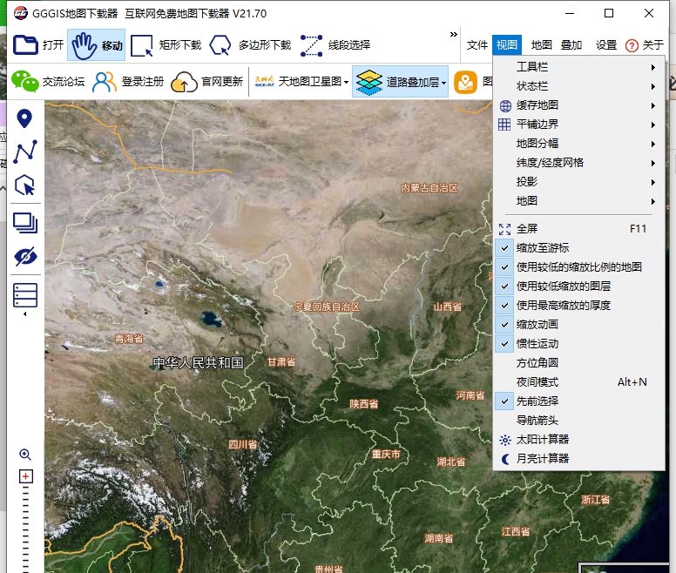676x573 pixels.
Task: Open the 道路叠加层 dropdown arrow
Action: [443, 83]
